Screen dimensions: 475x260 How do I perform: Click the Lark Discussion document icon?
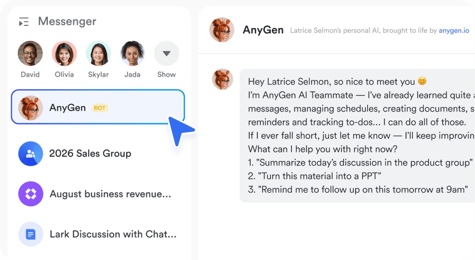click(x=31, y=234)
